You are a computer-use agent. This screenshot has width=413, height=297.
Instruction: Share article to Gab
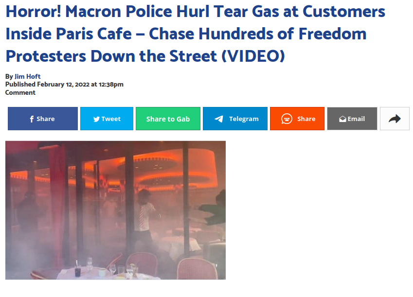(x=168, y=119)
